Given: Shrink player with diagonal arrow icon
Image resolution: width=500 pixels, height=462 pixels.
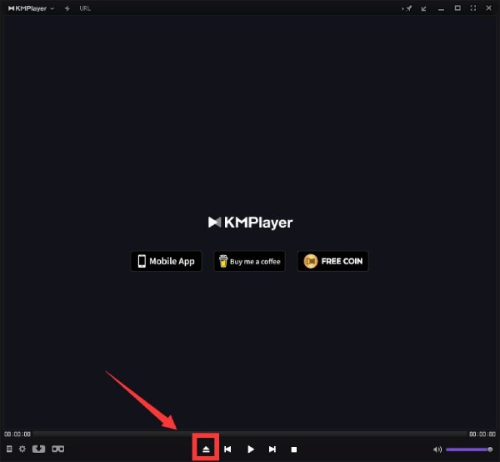Looking at the screenshot, I should pyautogui.click(x=424, y=8).
